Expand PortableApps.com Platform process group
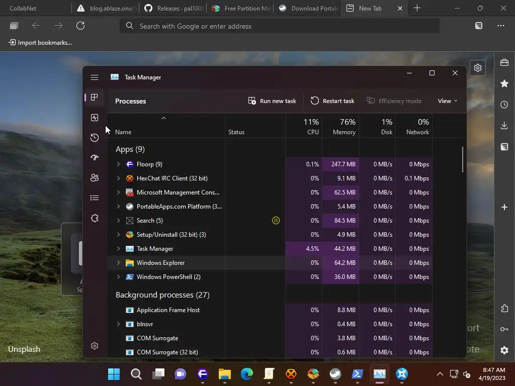This screenshot has height=386, width=515. (x=119, y=207)
